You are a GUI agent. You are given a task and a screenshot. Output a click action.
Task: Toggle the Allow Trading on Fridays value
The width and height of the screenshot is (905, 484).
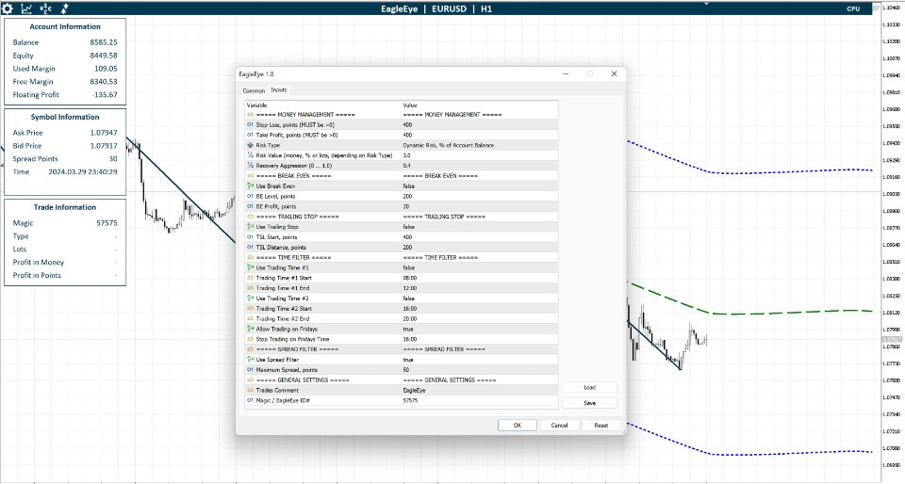408,329
